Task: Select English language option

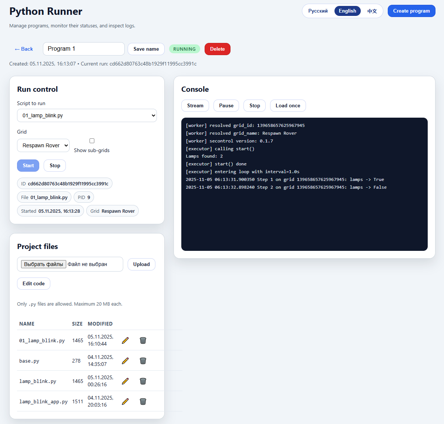Action: pyautogui.click(x=347, y=11)
